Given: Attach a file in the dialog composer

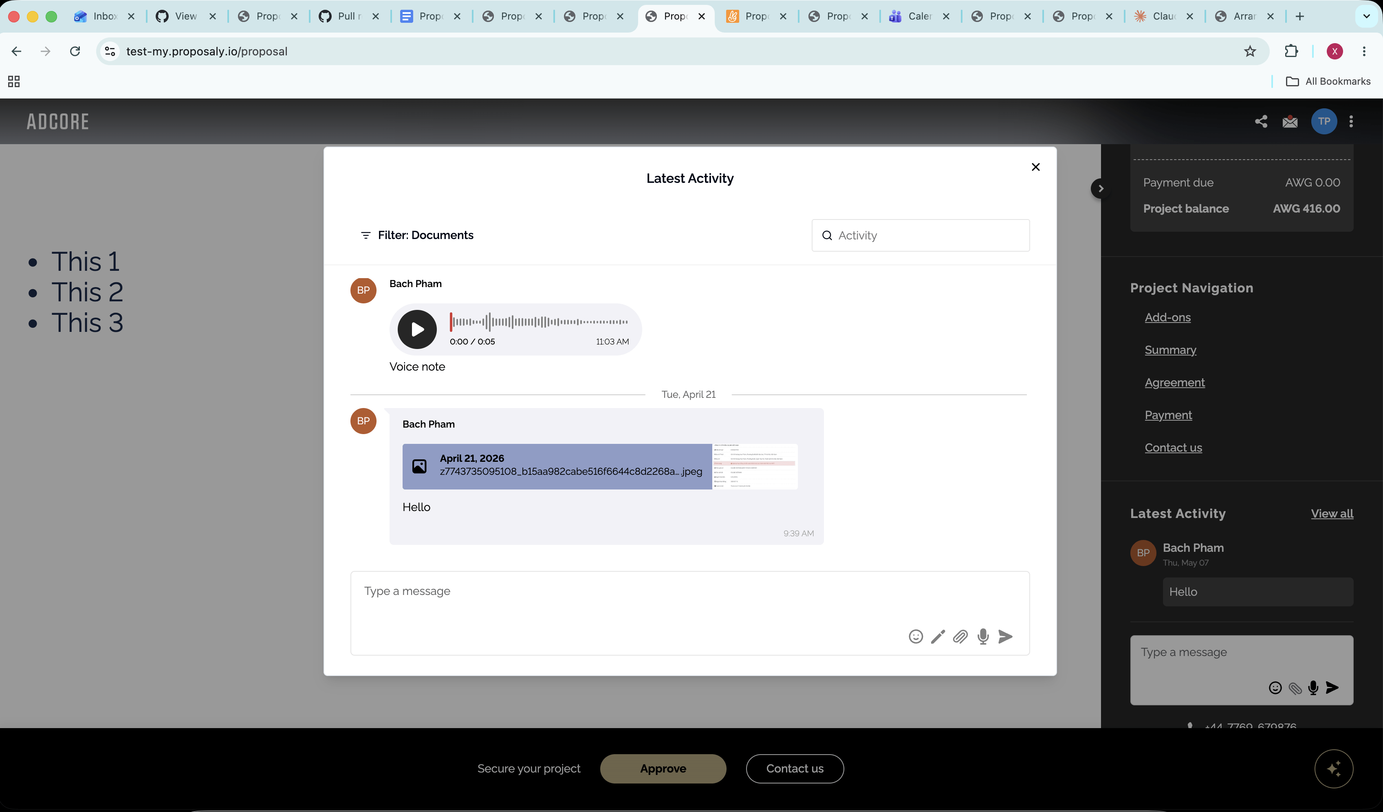Looking at the screenshot, I should [960, 636].
